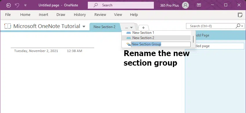Click the New Section 2 tab icon
246x113 pixels.
click(x=129, y=38)
